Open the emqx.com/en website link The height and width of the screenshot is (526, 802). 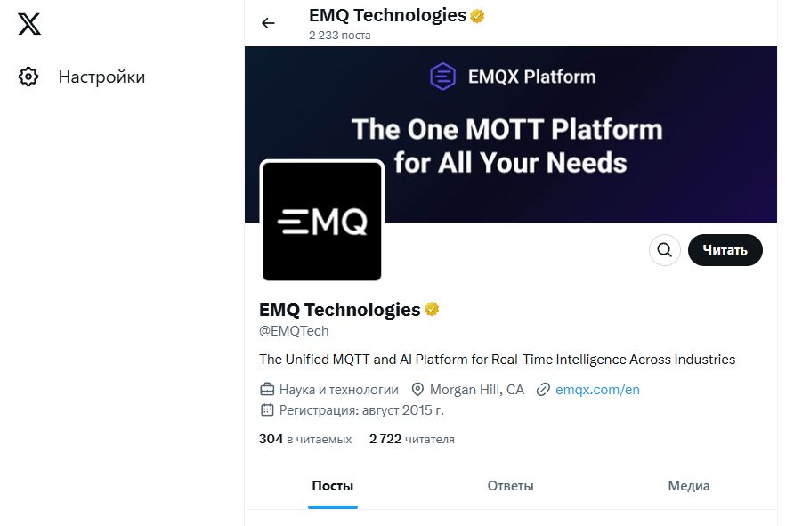597,390
